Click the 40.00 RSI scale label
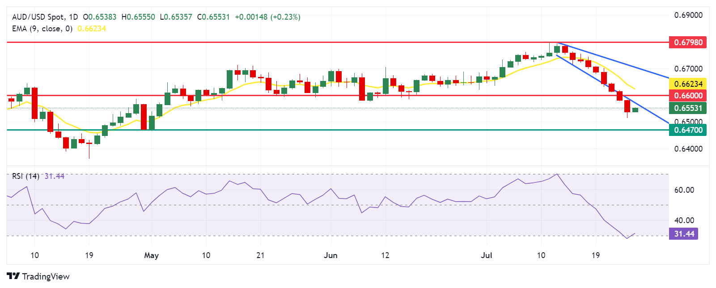Viewport: 716px width, 288px height. click(684, 220)
